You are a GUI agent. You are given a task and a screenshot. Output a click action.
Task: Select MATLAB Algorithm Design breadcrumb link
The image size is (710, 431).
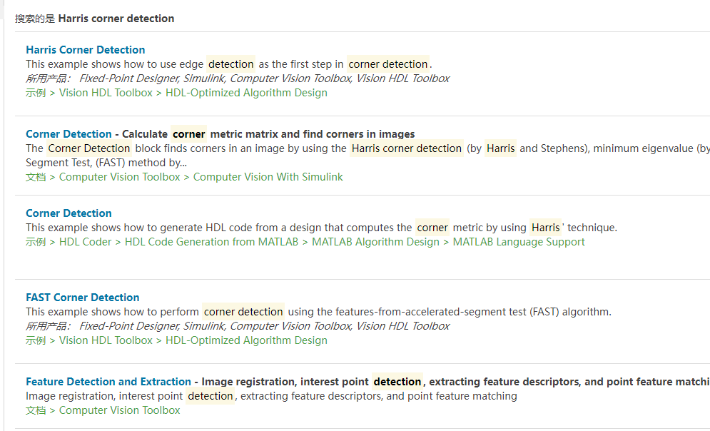click(375, 242)
